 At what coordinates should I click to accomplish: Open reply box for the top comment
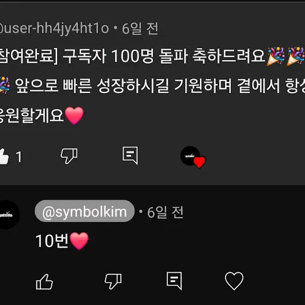click(130, 155)
